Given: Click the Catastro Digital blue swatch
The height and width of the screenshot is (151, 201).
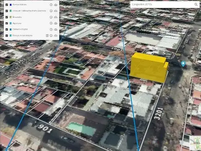Looking at the screenshot, I should point(10,29).
